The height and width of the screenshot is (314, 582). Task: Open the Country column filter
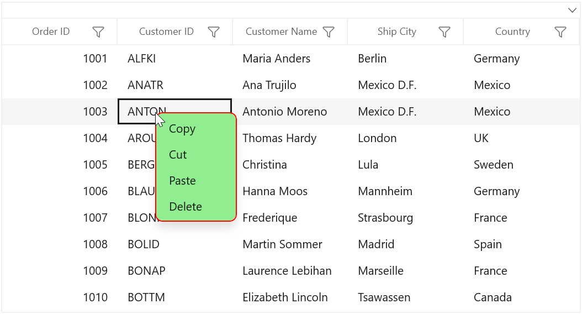560,32
